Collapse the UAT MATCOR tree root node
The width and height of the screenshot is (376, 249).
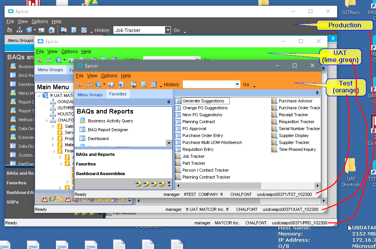39,96
